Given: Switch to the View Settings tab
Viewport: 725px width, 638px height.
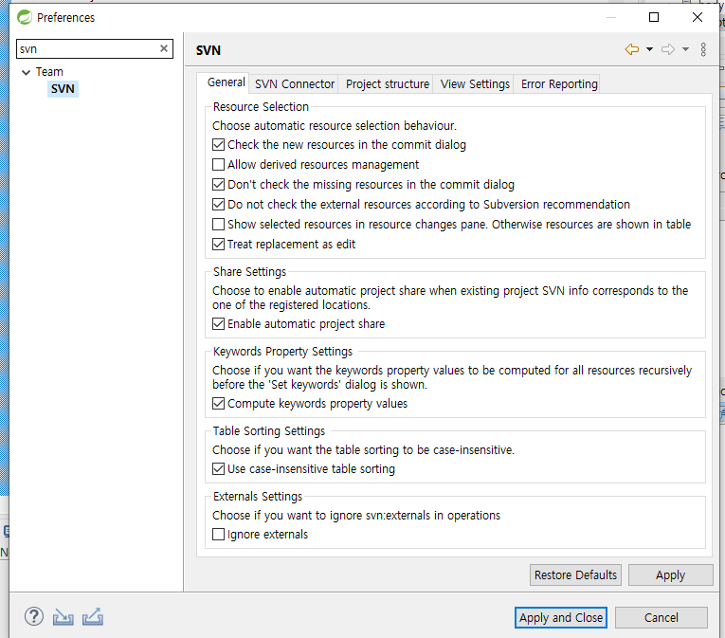Looking at the screenshot, I should (475, 84).
